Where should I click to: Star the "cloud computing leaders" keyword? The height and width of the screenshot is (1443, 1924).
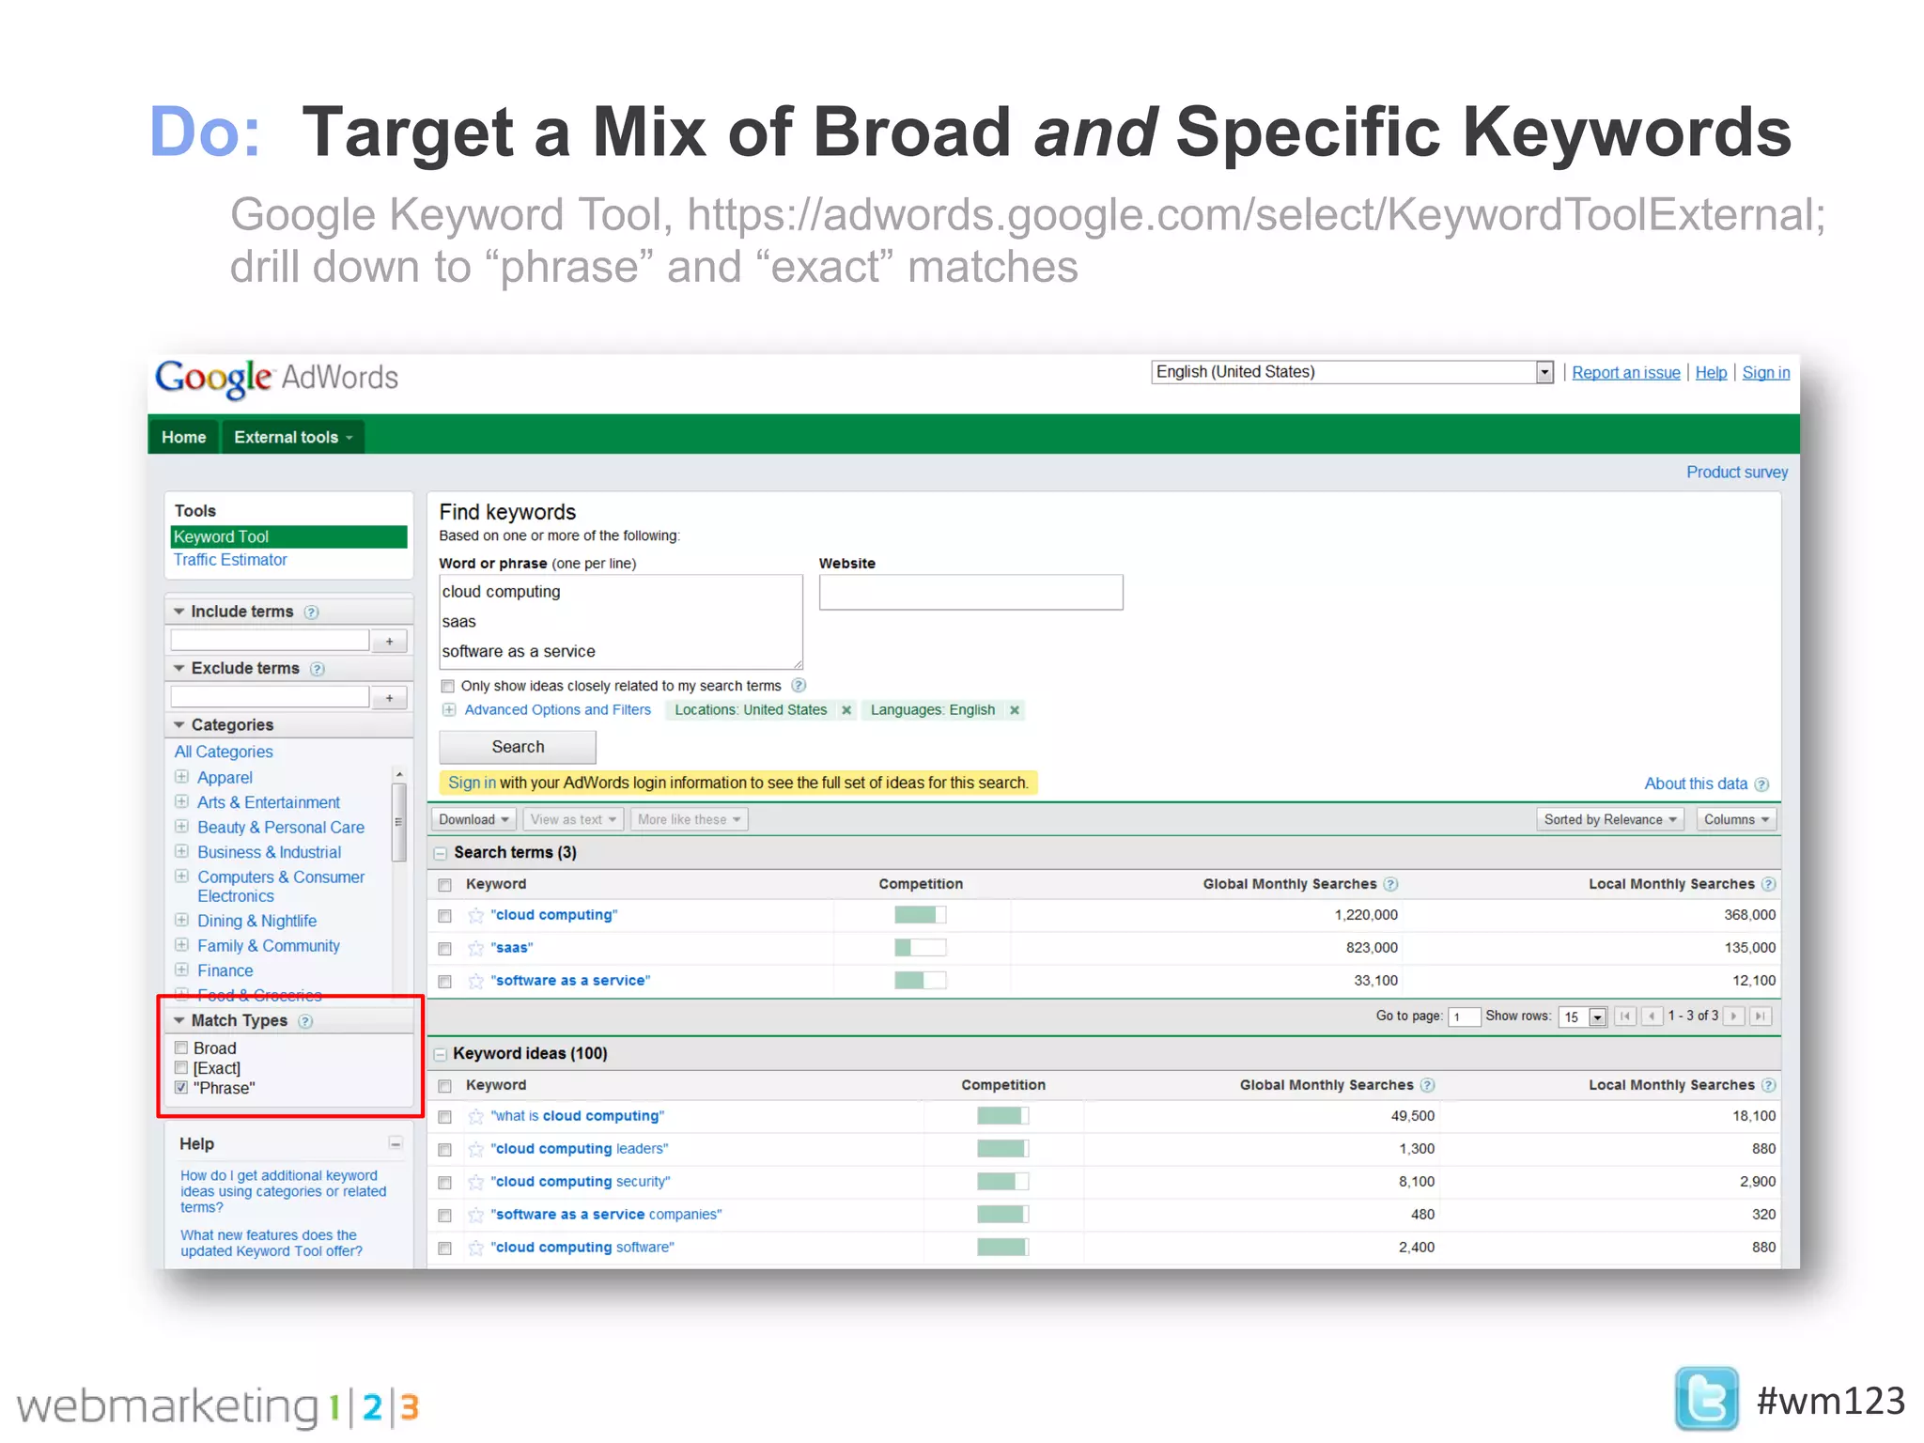click(x=476, y=1149)
